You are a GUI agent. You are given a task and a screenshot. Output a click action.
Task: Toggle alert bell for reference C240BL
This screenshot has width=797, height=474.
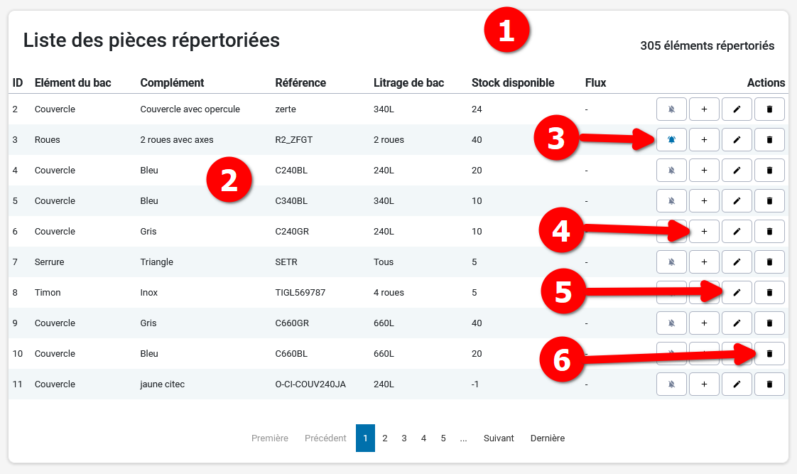tap(671, 171)
